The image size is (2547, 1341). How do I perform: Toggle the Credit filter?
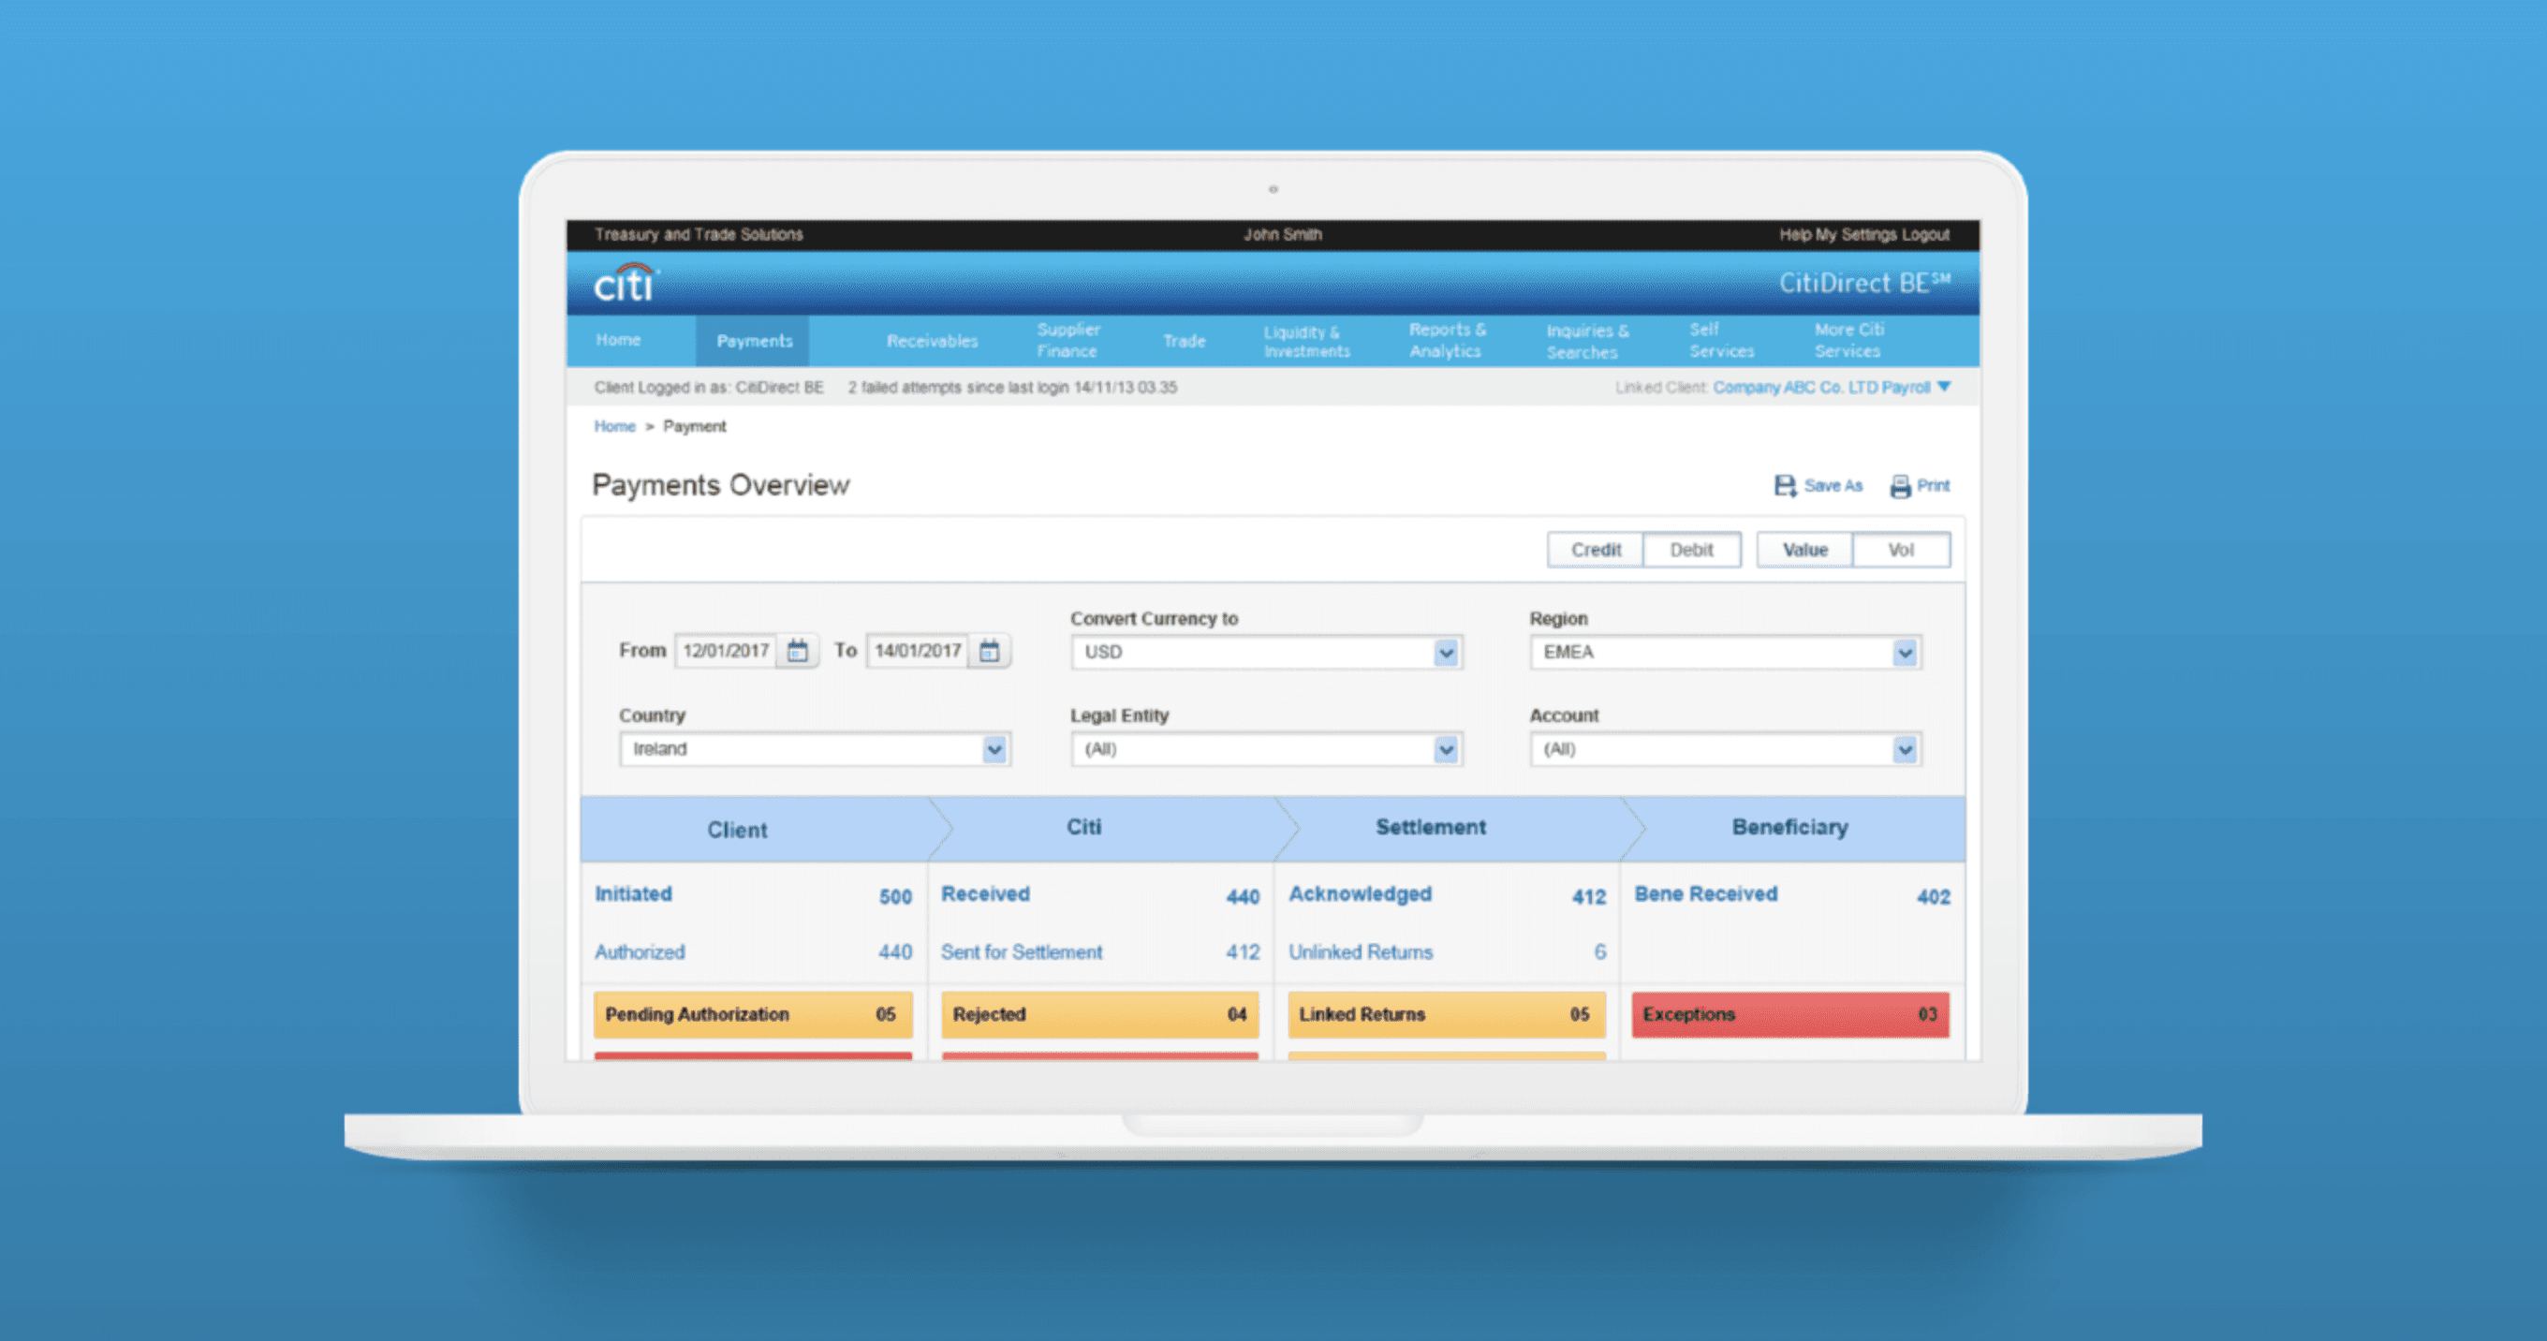1596,550
